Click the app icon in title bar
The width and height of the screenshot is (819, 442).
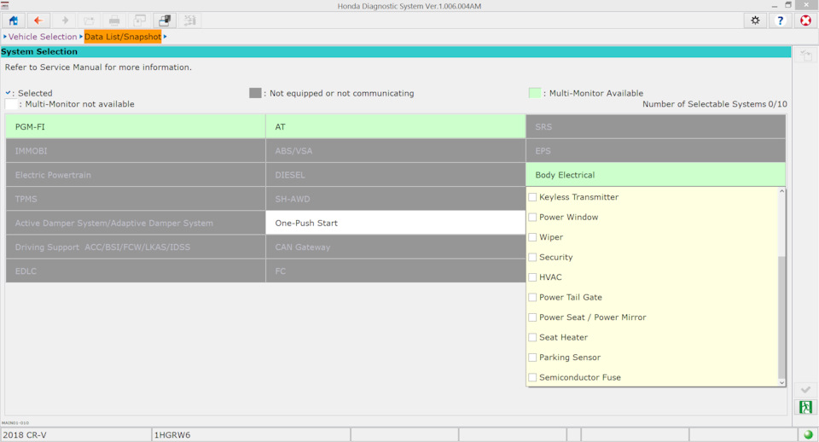[5, 5]
